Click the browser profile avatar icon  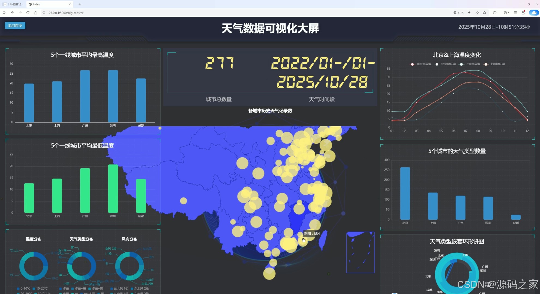523,13
